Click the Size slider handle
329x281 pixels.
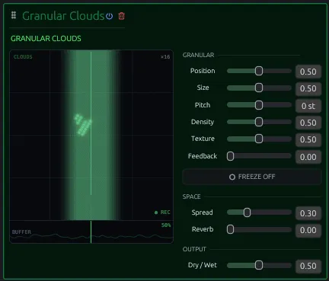coord(259,88)
